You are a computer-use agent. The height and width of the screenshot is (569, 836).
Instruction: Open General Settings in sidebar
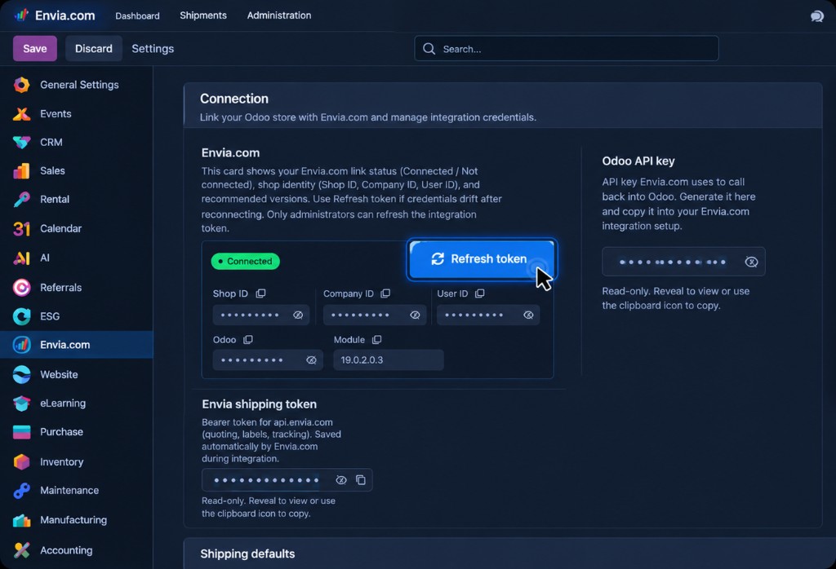coord(76,85)
